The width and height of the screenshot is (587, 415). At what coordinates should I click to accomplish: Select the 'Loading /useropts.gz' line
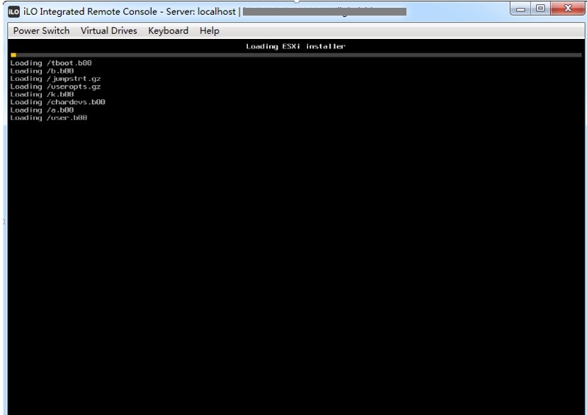(55, 86)
